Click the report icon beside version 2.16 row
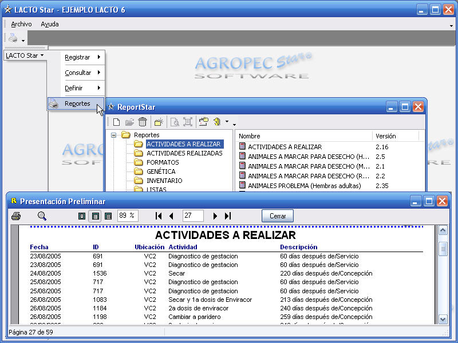 pos(242,146)
